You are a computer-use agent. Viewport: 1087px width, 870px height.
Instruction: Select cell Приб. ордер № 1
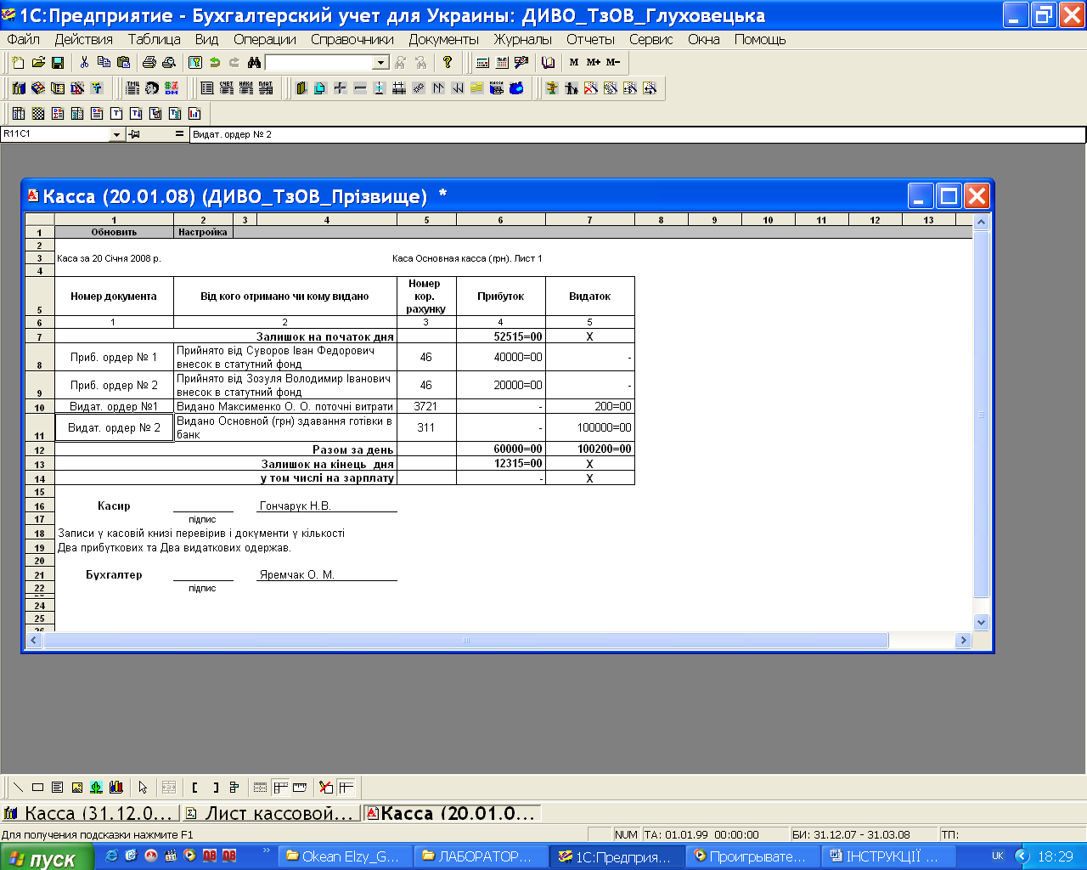coord(114,357)
